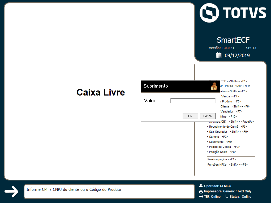Click the Operador user icon
This screenshot has width=271, height=203.
(x=201, y=186)
